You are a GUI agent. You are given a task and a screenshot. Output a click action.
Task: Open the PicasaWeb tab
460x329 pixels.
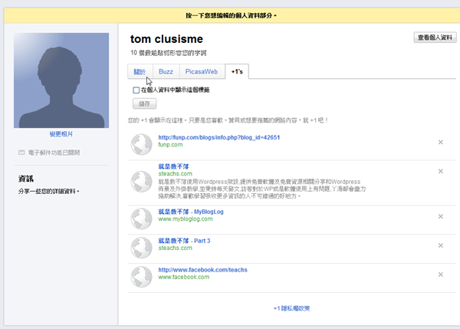202,71
